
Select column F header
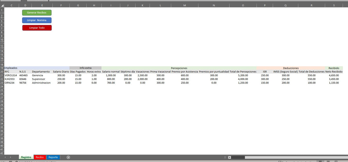click(61, 5)
